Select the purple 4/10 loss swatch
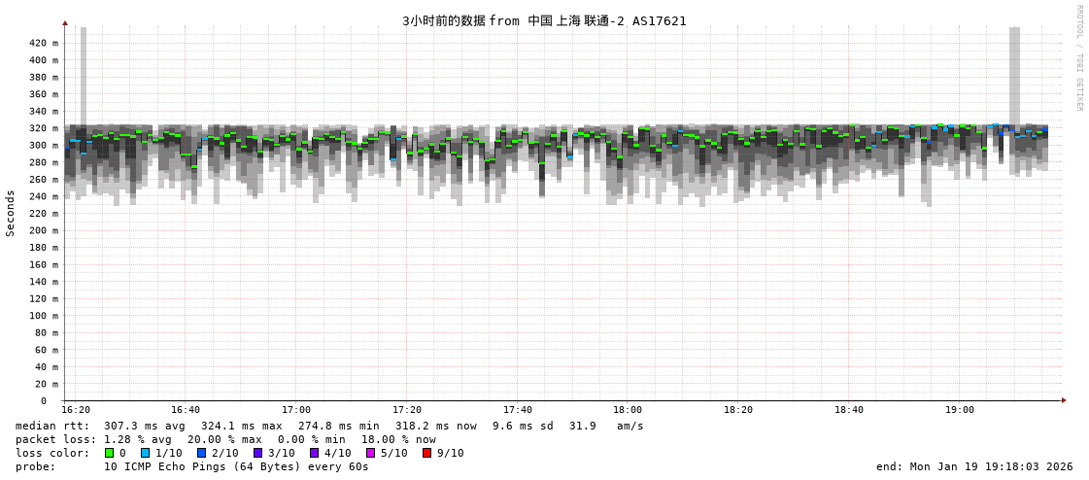1089x480 pixels. tap(314, 453)
